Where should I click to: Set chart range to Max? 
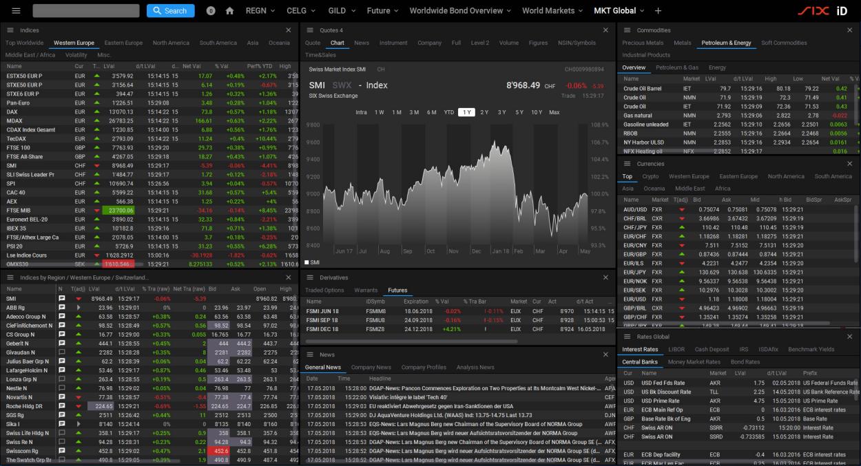554,112
